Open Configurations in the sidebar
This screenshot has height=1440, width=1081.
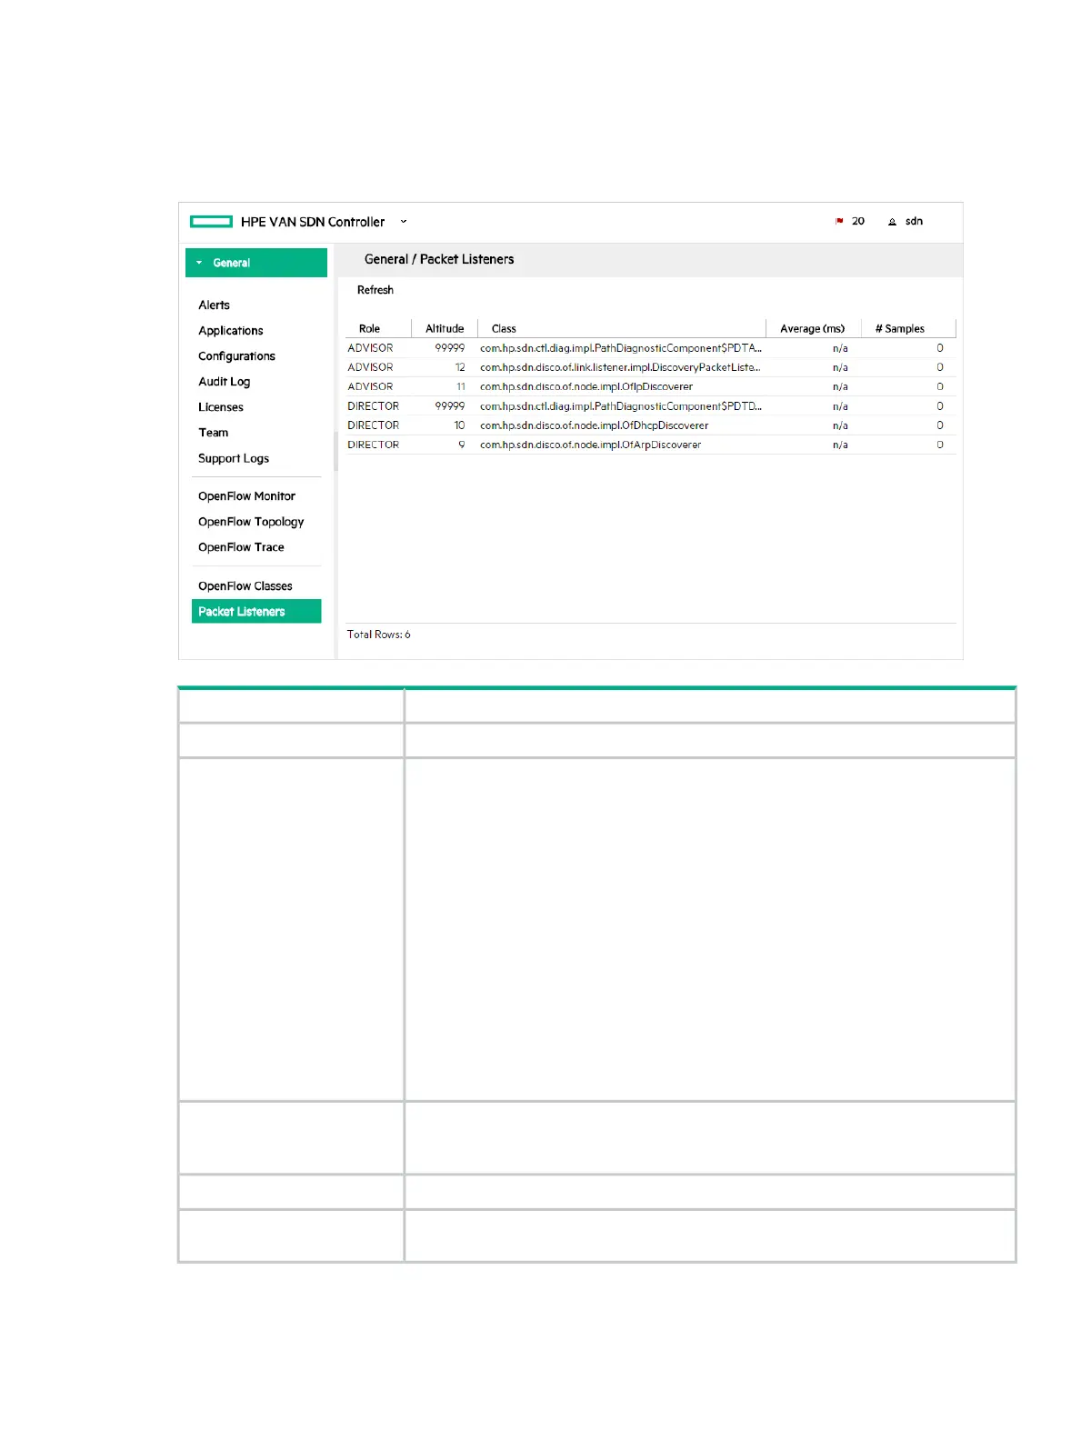click(x=236, y=356)
